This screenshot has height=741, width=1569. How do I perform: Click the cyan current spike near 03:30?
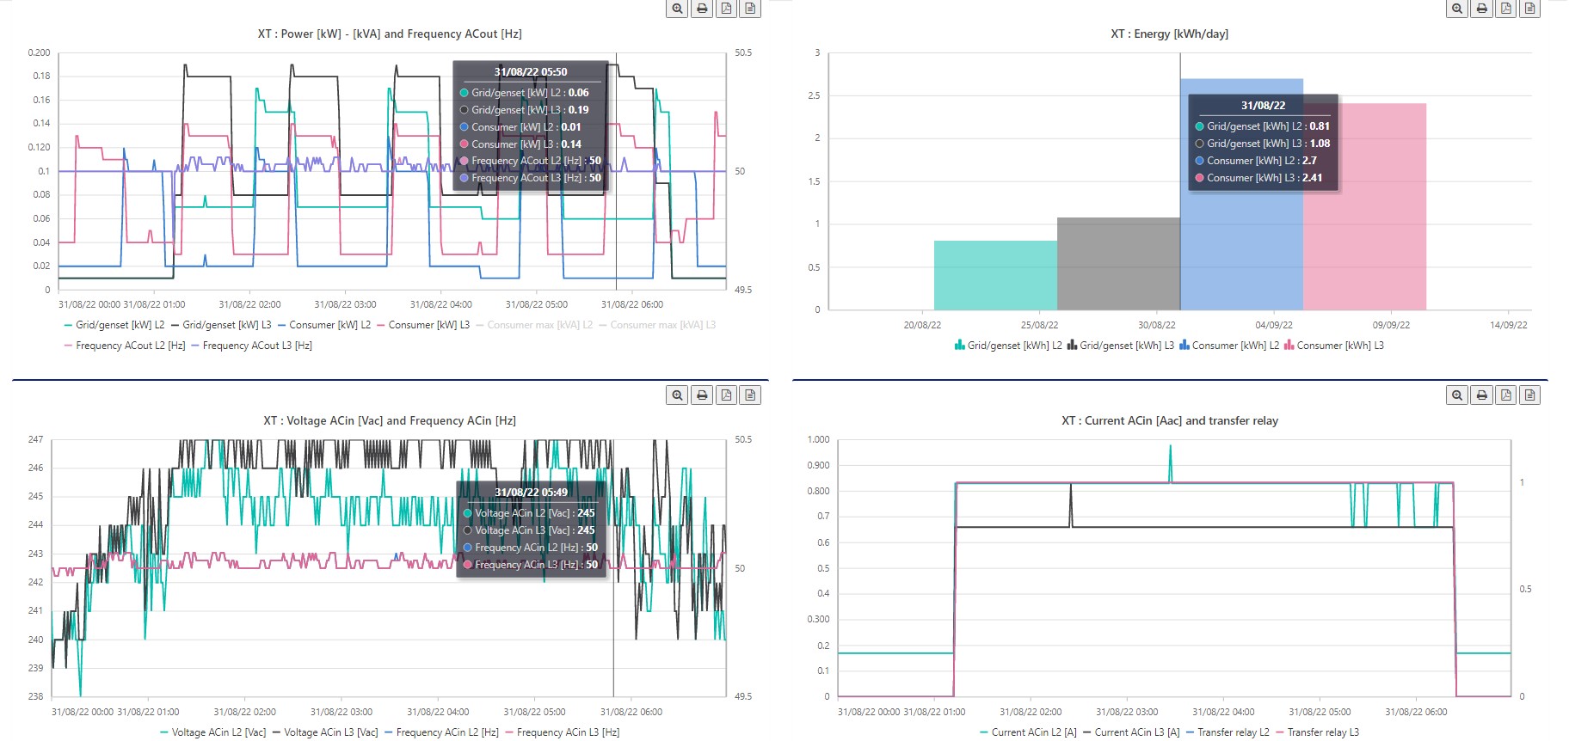pyautogui.click(x=1170, y=462)
